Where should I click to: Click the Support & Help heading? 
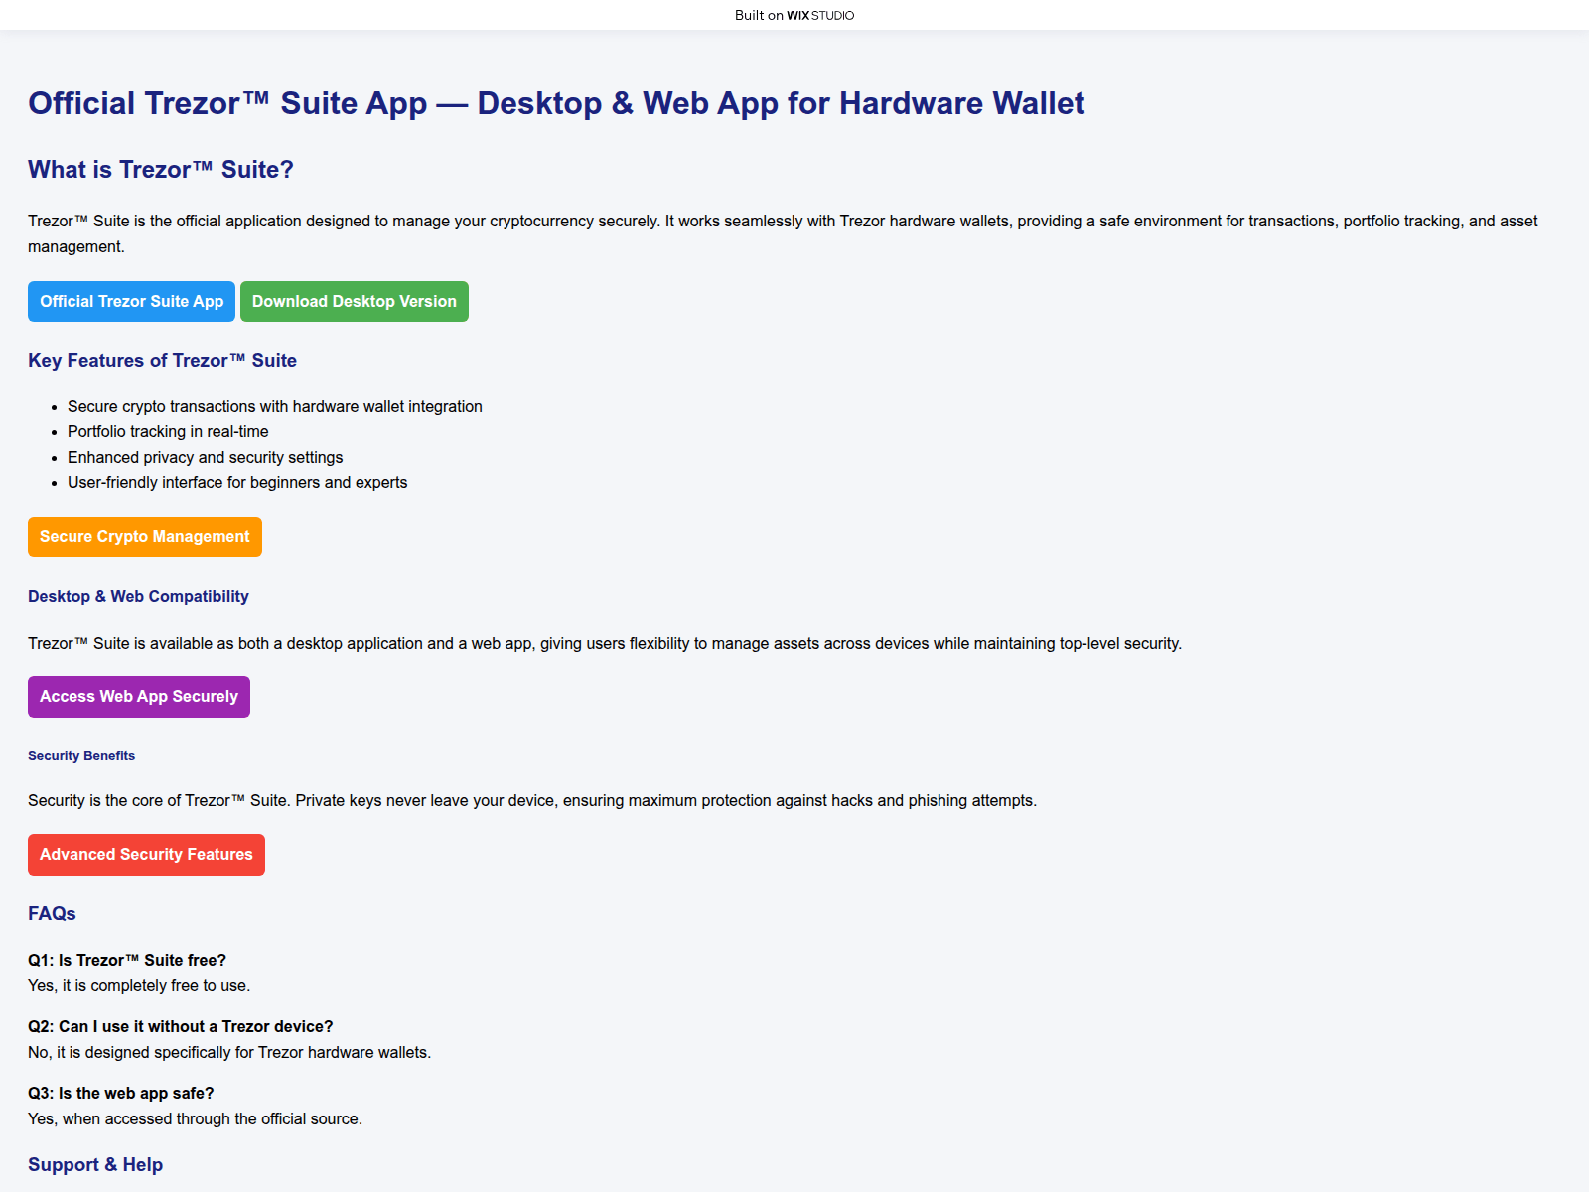tap(95, 1165)
